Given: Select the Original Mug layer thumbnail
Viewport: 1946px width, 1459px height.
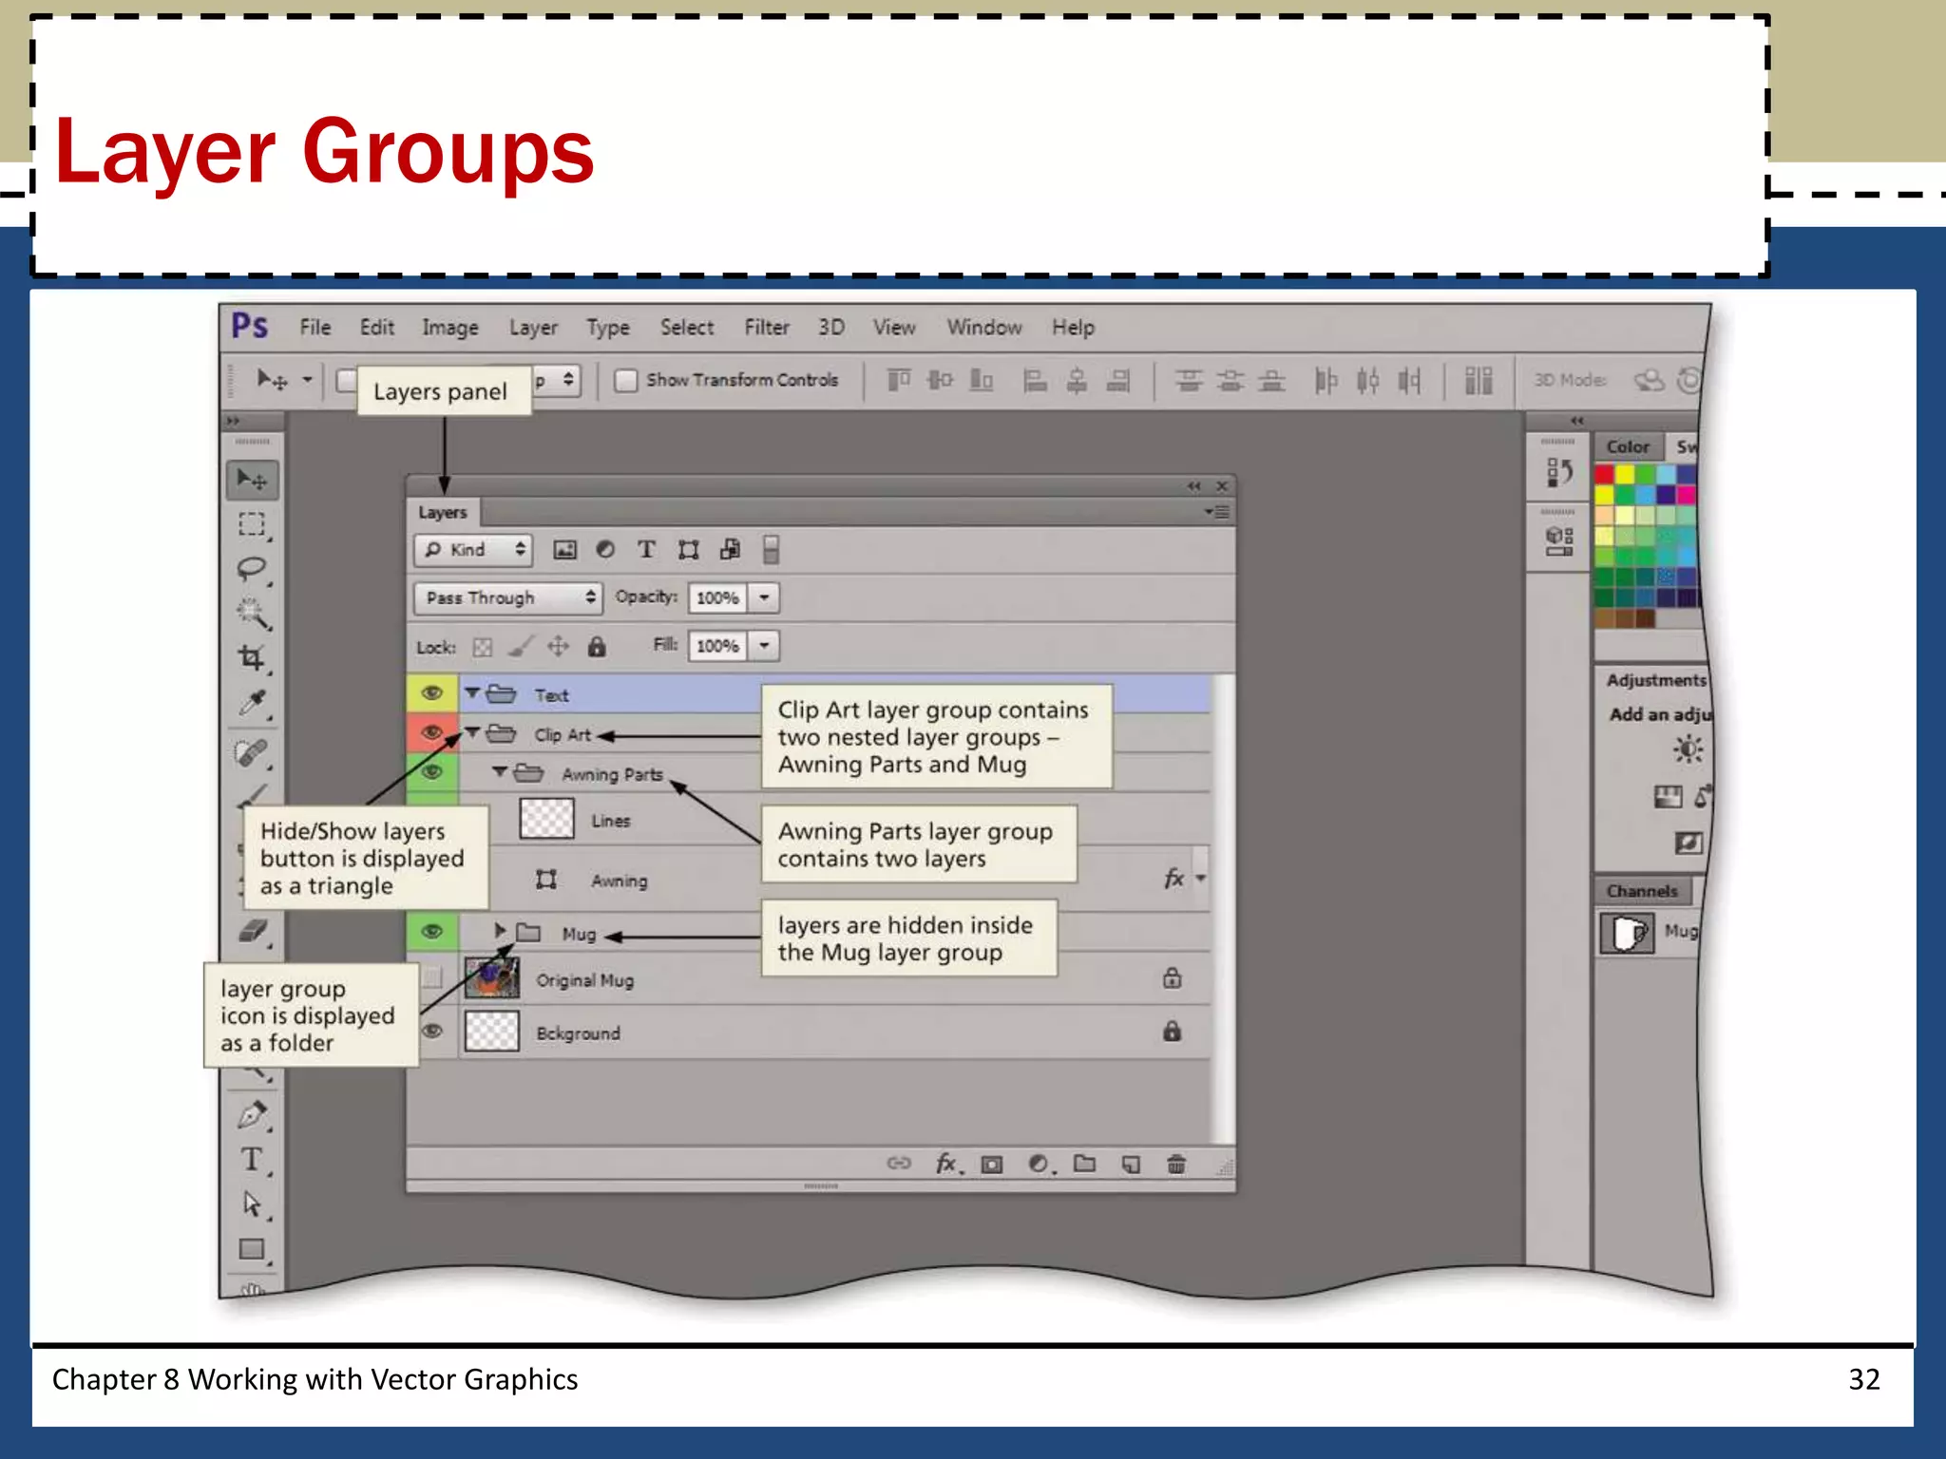Looking at the screenshot, I should click(492, 978).
